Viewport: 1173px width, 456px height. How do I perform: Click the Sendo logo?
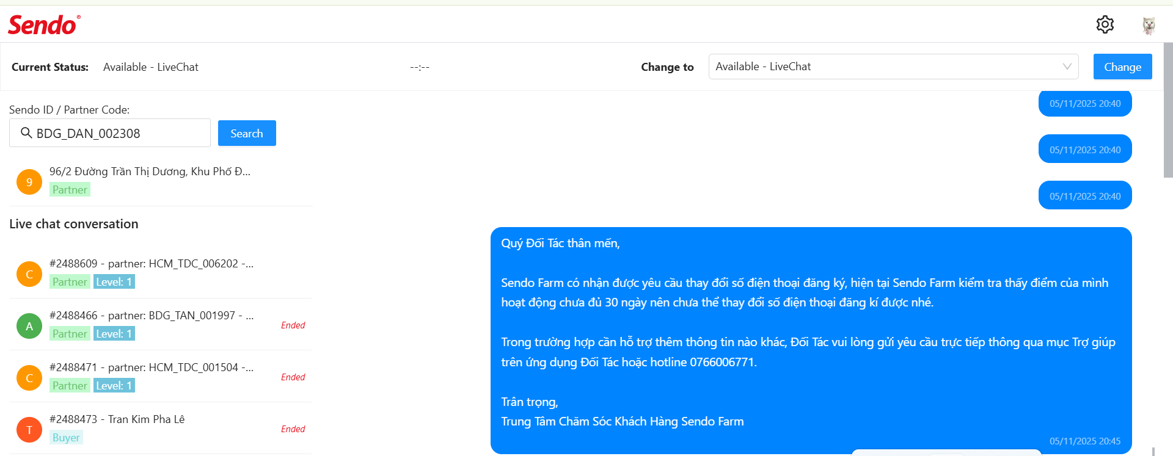point(44,25)
